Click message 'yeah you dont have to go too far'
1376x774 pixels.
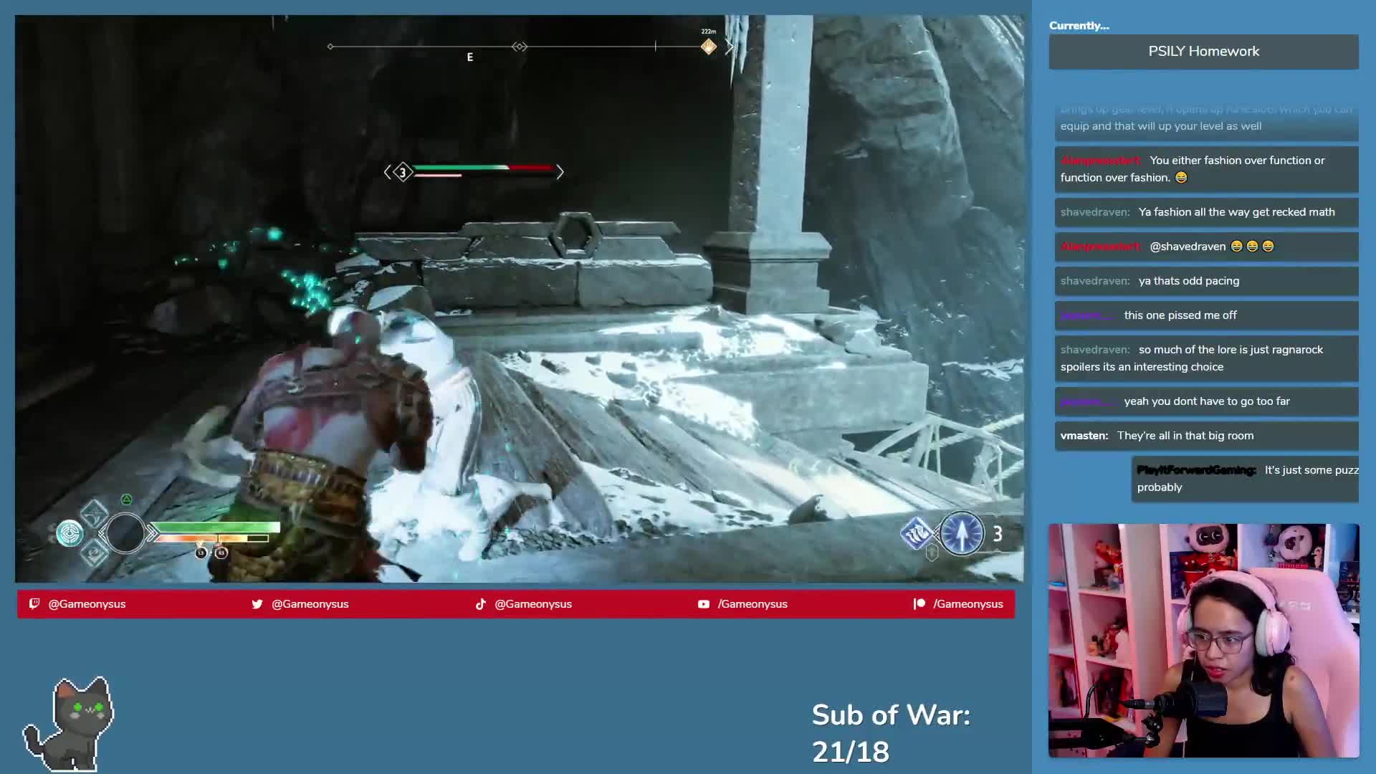(x=1207, y=401)
